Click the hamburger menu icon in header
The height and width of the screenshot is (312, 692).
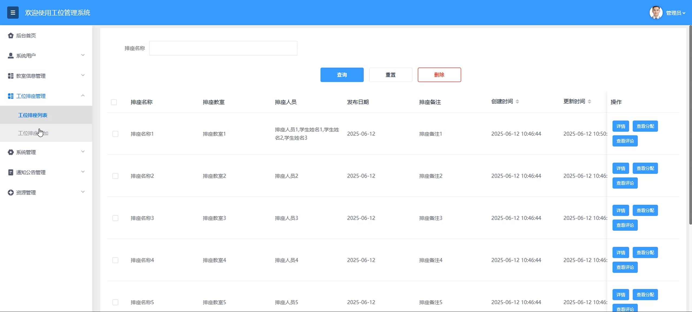[13, 13]
